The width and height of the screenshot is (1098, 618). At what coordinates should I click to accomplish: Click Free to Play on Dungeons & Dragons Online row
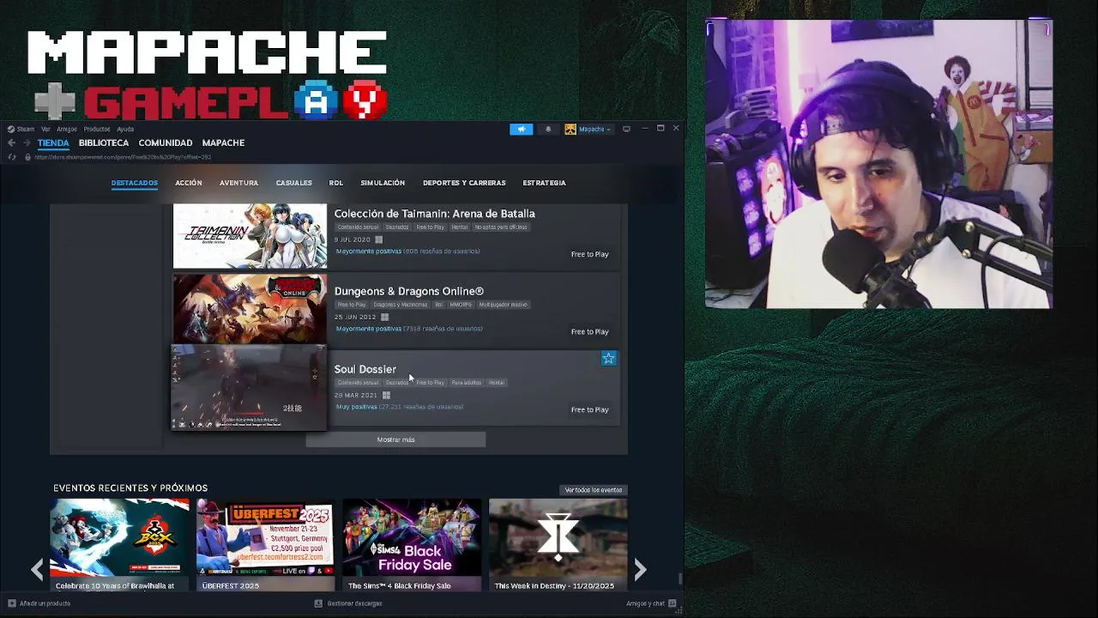[590, 331]
